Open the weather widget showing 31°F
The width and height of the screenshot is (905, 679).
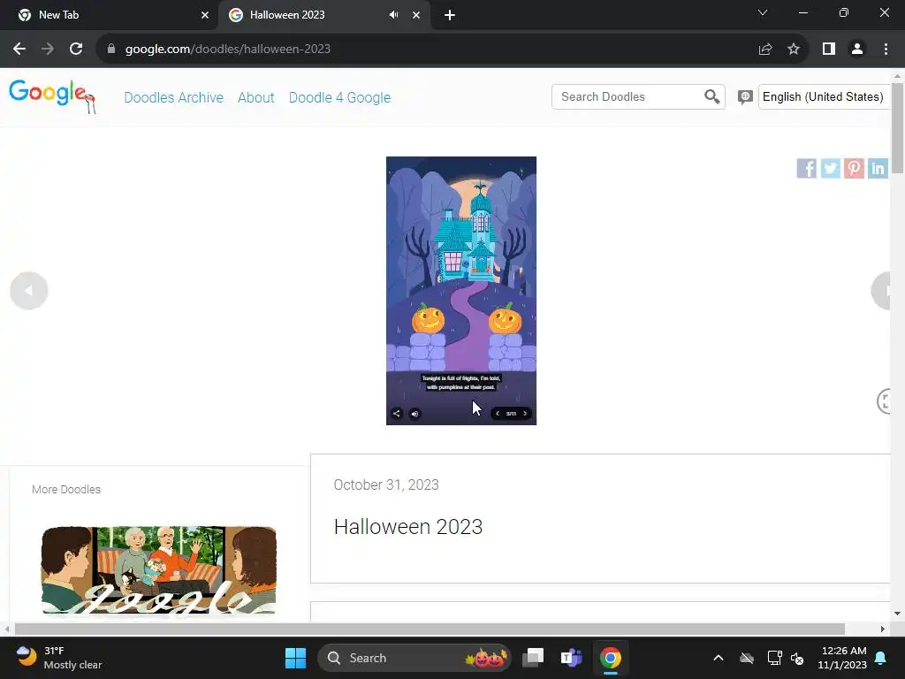(59, 658)
